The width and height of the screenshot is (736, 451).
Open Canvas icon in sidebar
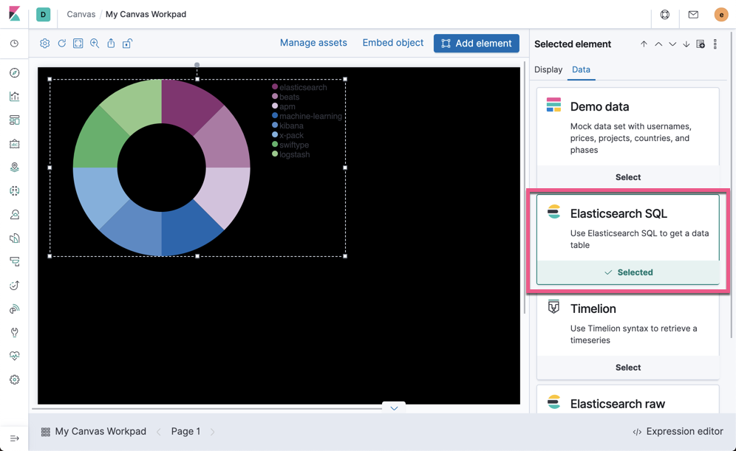(15, 144)
